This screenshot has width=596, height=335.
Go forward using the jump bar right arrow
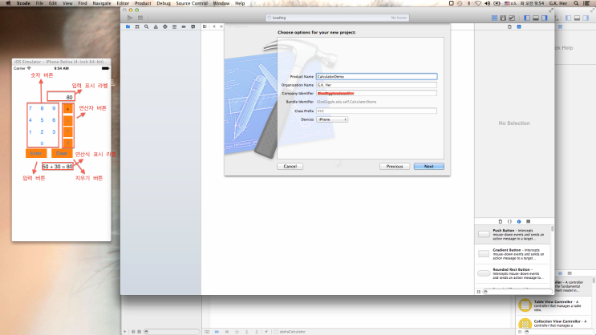[221, 26]
